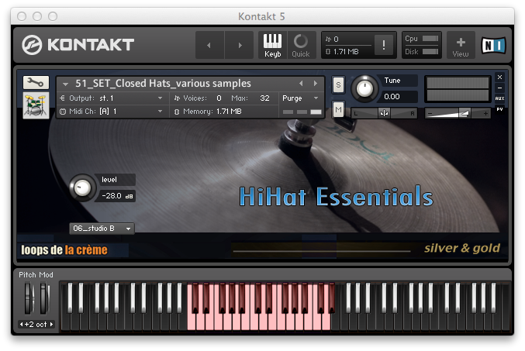Click the Max voices value 32
Screen dimensions: 525x351
click(x=264, y=98)
